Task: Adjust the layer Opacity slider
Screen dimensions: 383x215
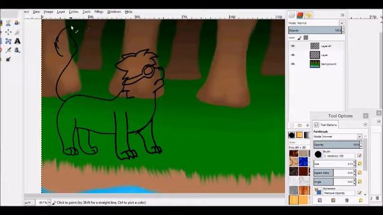Action: coord(315,30)
